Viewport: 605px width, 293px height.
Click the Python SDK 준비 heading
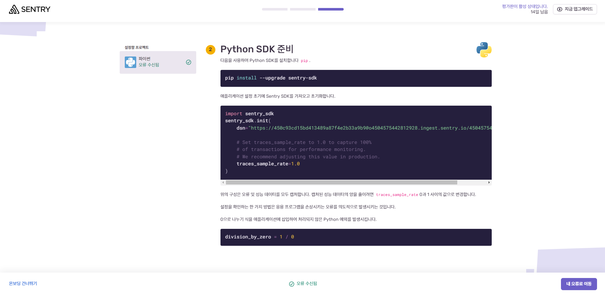click(x=257, y=49)
